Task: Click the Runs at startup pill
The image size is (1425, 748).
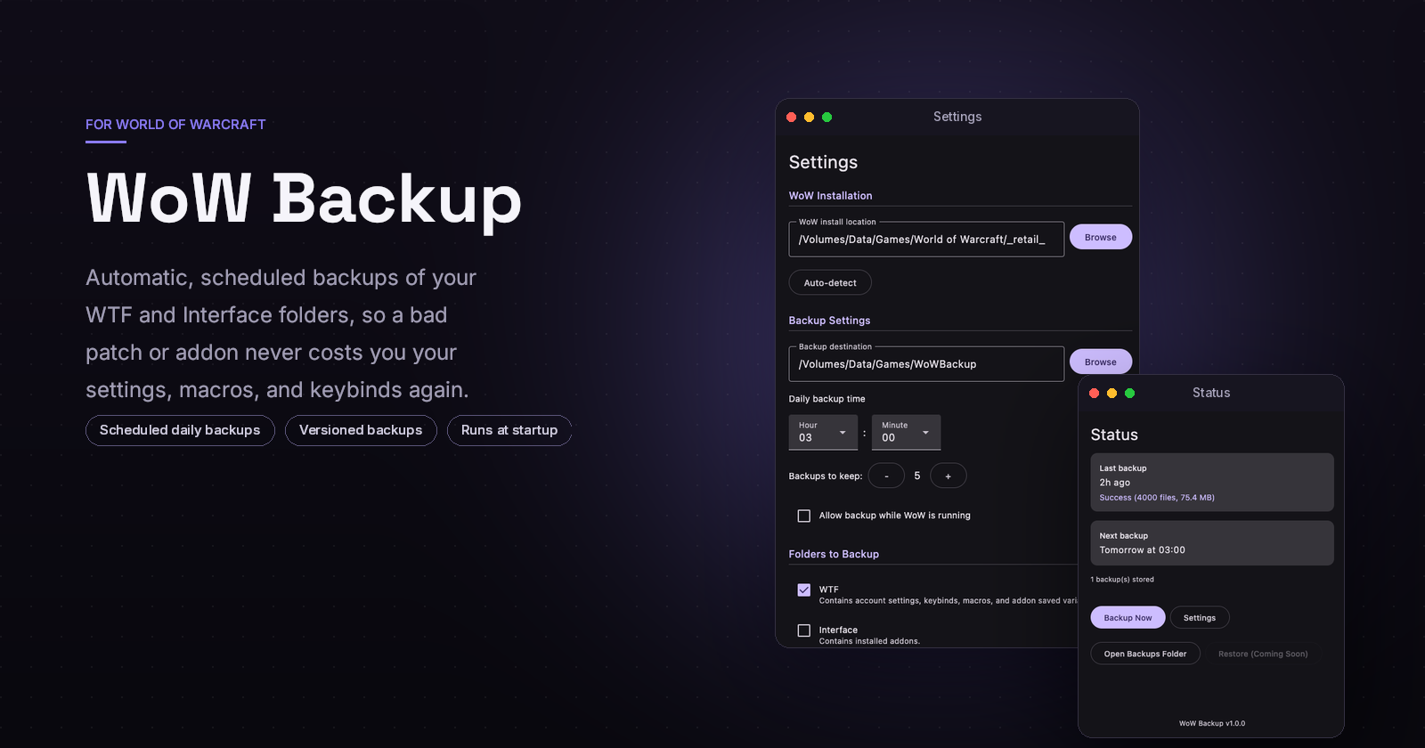Action: (x=509, y=430)
